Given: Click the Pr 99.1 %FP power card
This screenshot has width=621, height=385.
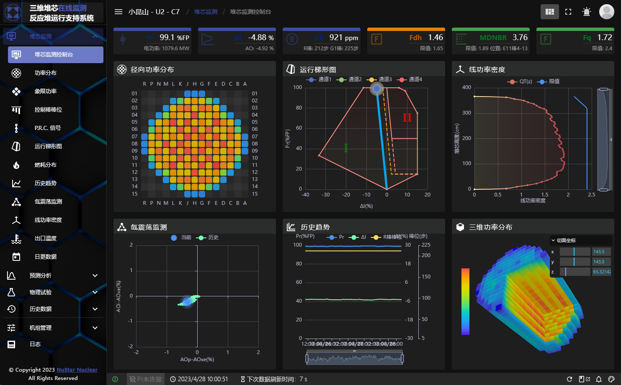Looking at the screenshot, I should tap(152, 41).
